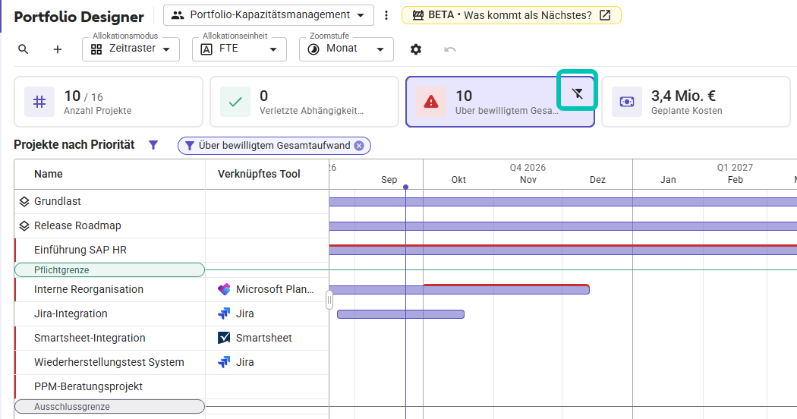
Task: Open the Allokationseinheit FTE dropdown
Action: point(239,49)
